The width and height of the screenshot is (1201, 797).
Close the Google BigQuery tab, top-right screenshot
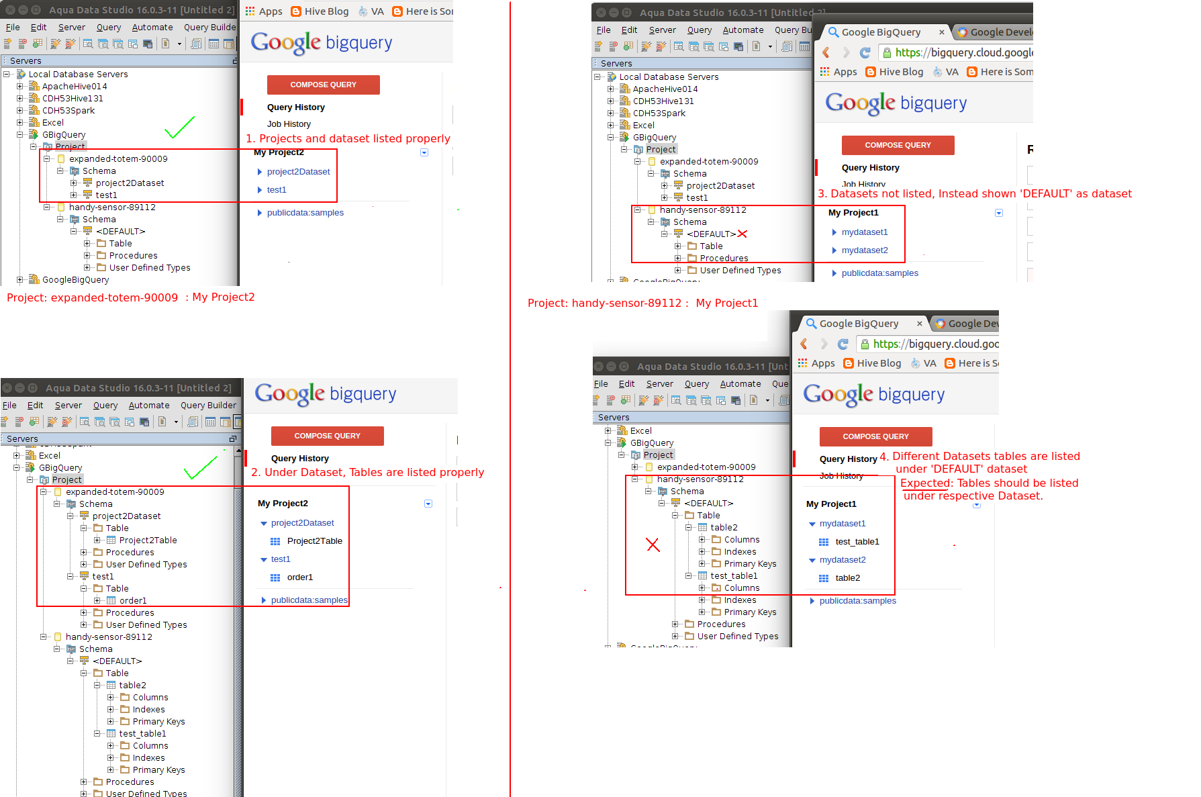point(941,32)
